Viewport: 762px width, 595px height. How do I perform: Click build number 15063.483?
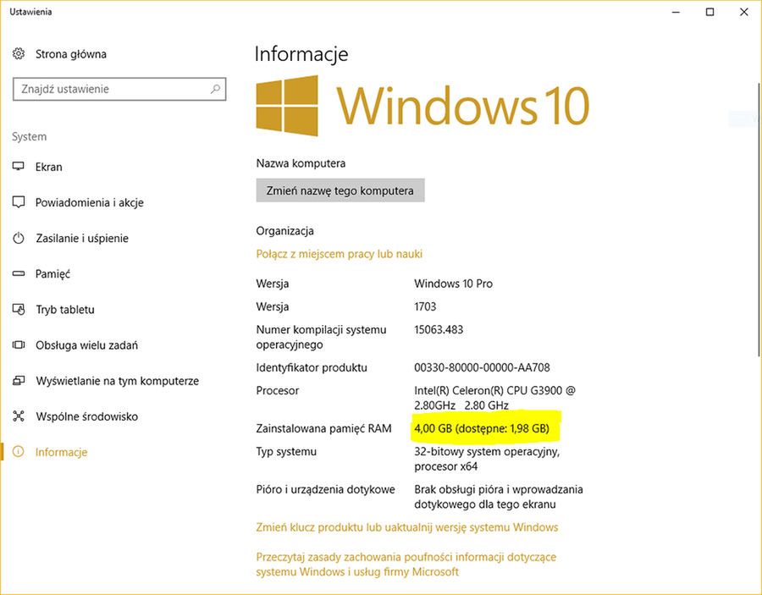439,330
